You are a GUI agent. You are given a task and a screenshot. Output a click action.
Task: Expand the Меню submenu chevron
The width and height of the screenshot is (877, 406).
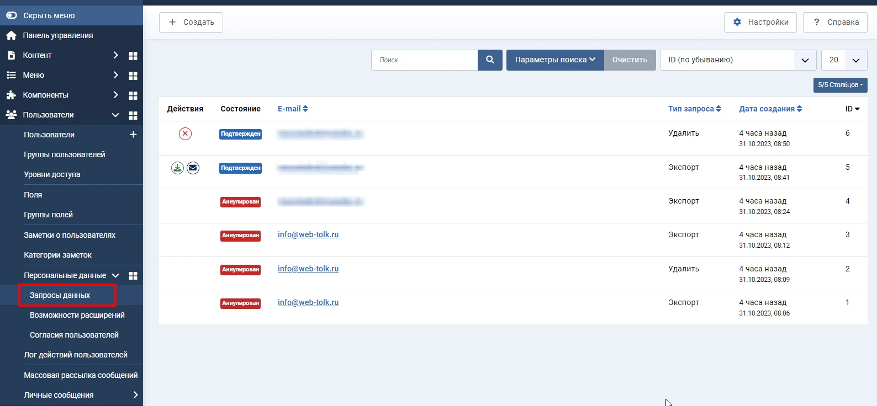(x=115, y=75)
